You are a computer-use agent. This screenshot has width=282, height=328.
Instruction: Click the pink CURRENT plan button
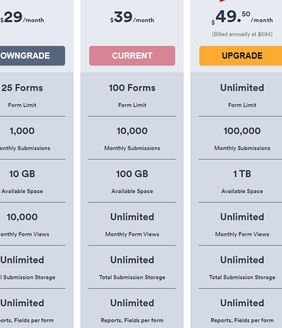tap(132, 56)
